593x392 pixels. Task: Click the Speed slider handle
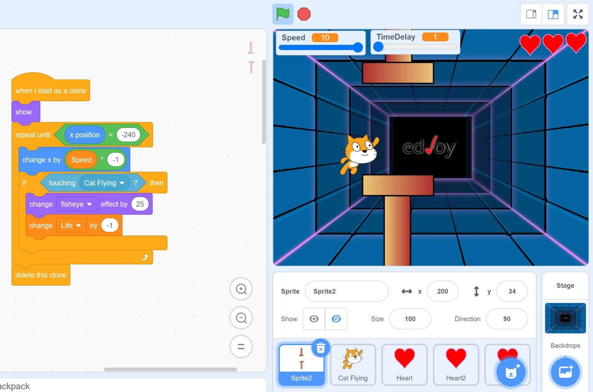point(358,47)
